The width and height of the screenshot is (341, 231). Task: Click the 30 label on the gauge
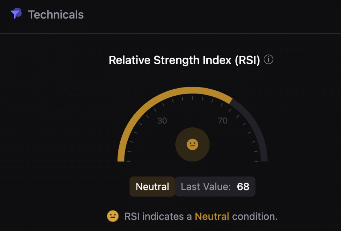pyautogui.click(x=162, y=121)
